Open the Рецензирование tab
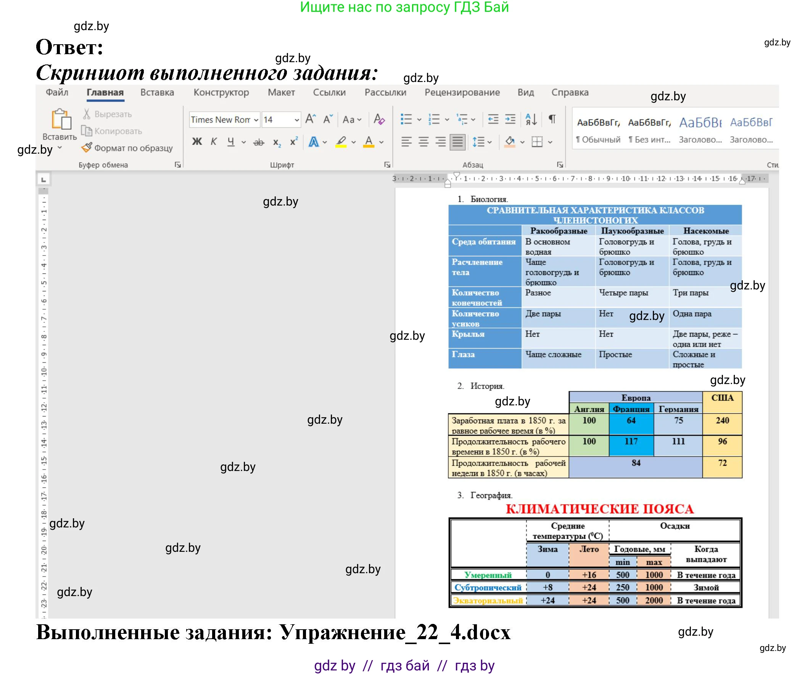 click(463, 93)
